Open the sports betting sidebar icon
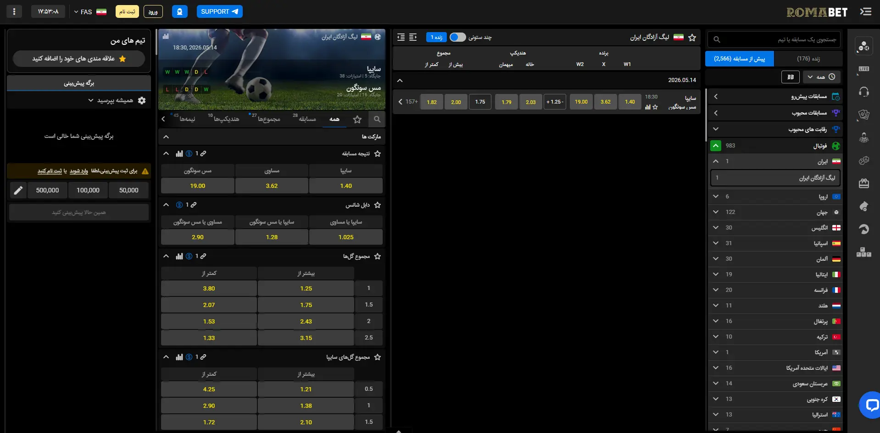 [x=863, y=46]
